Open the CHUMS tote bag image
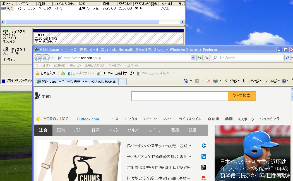The width and height of the screenshot is (293, 181). [79, 160]
